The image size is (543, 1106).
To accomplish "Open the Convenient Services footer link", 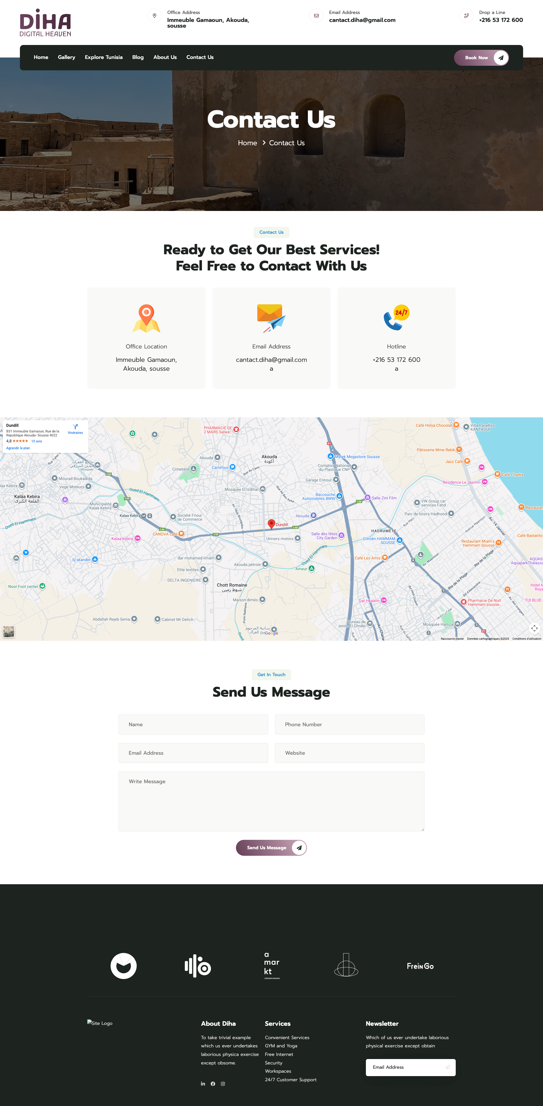I will [287, 1037].
